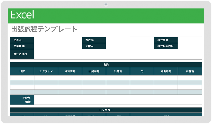Viewport: 212px width, 124px height.
Task: Click the input field beside 従業員 ID
Action: tap(58, 46)
